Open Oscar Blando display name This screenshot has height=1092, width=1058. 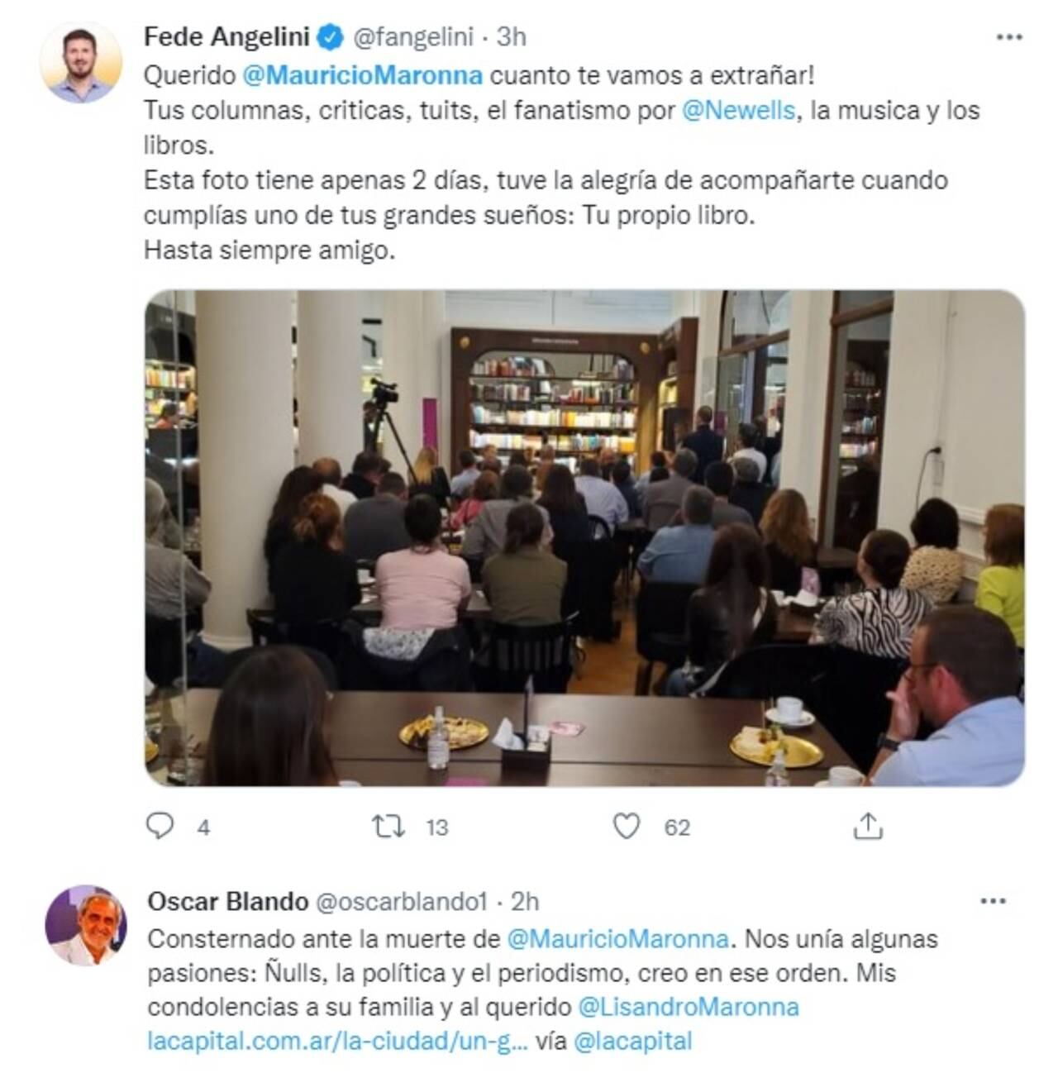click(x=228, y=901)
